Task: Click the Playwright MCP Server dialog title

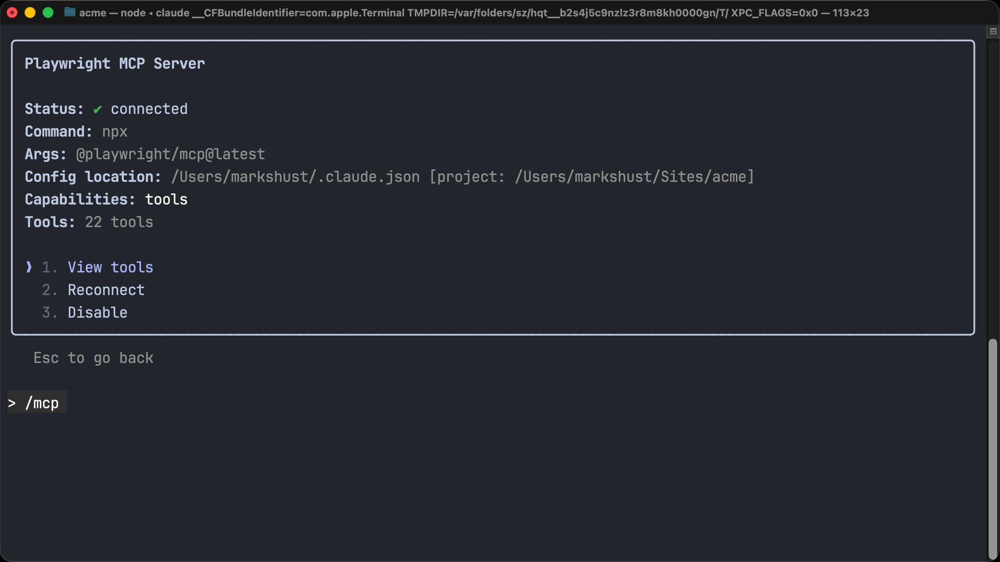Action: click(114, 63)
